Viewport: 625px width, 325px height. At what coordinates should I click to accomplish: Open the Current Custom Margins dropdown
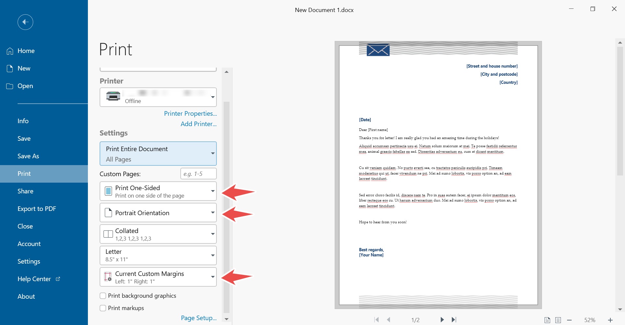(158, 277)
